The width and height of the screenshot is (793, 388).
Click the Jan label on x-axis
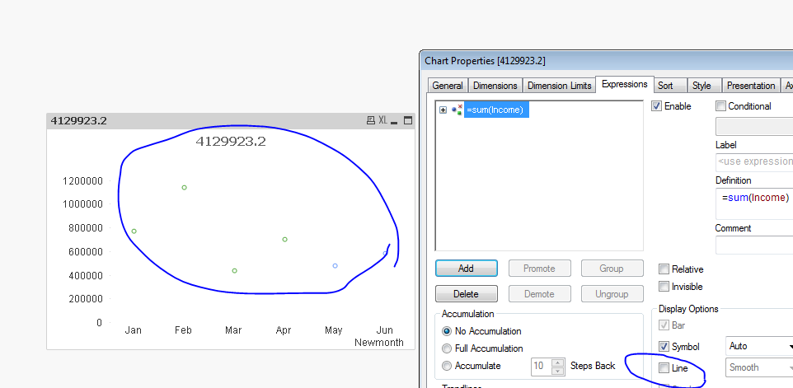pyautogui.click(x=133, y=330)
